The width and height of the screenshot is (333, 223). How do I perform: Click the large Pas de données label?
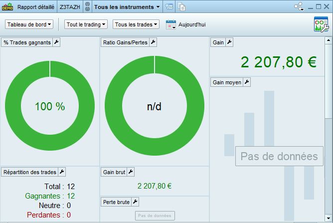click(279, 156)
